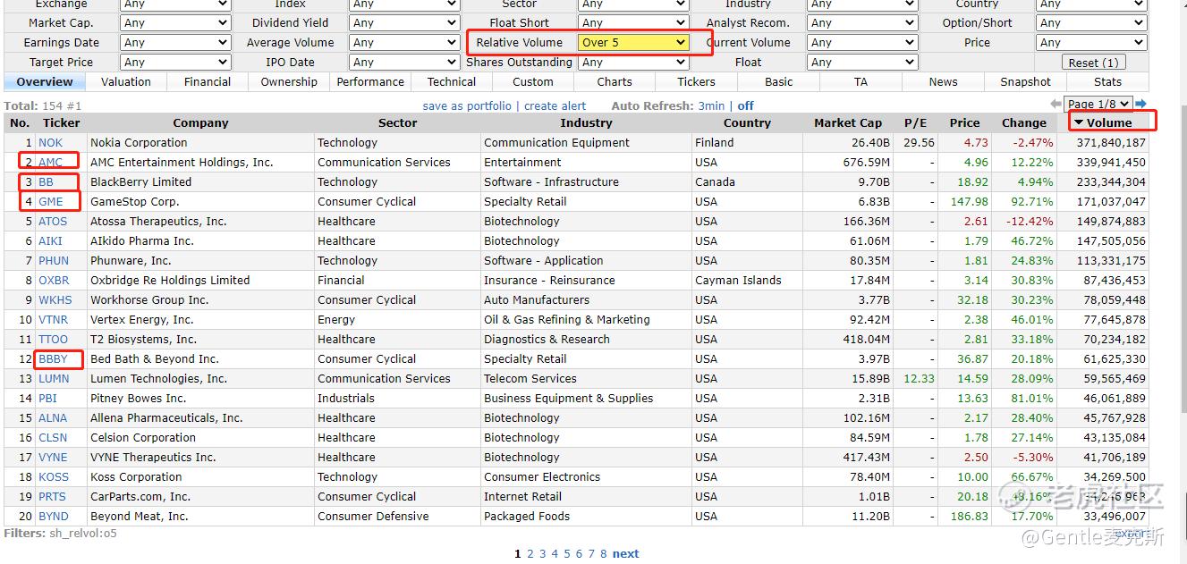Expand the Option/Short filter dropdown
1187x564 pixels.
(x=1091, y=22)
